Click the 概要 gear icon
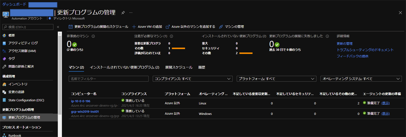Viewport: 406px width, 137px height. [x=4, y=35]
